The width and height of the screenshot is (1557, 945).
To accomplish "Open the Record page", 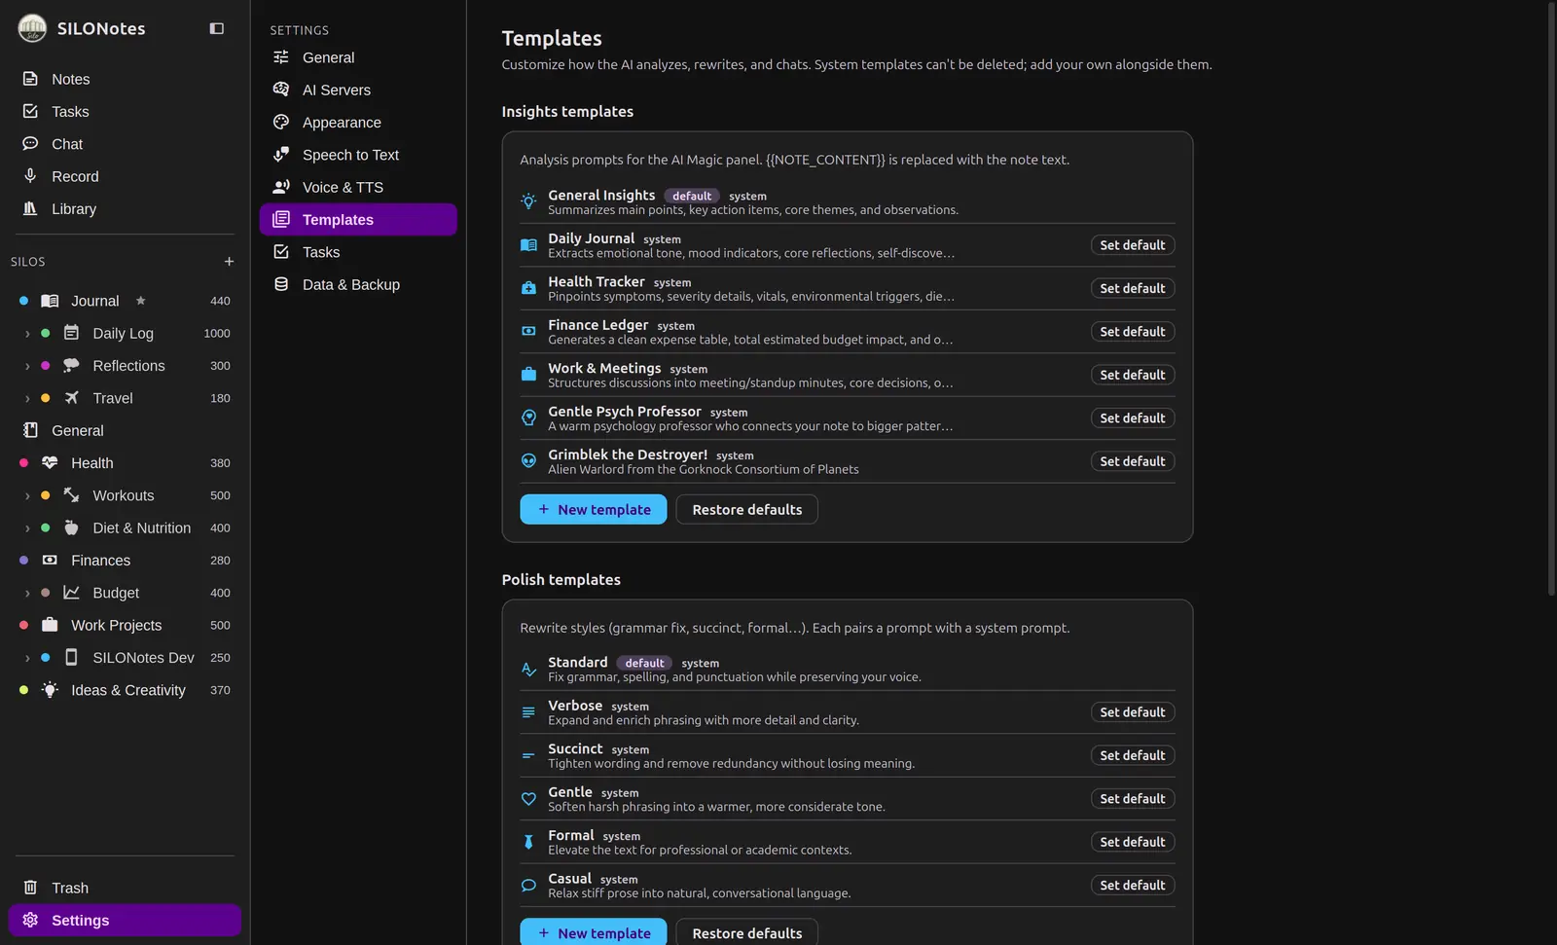I will click(125, 176).
